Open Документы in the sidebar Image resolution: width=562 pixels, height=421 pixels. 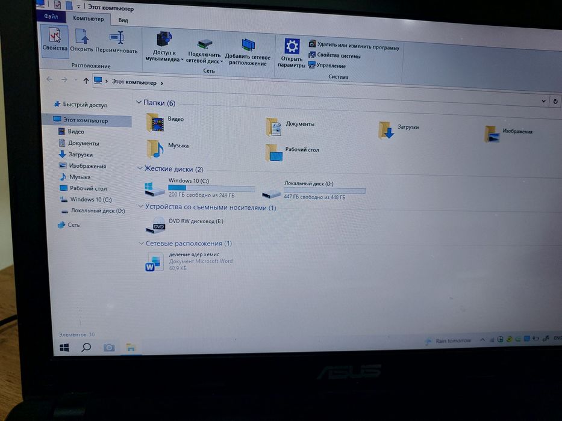pos(79,143)
